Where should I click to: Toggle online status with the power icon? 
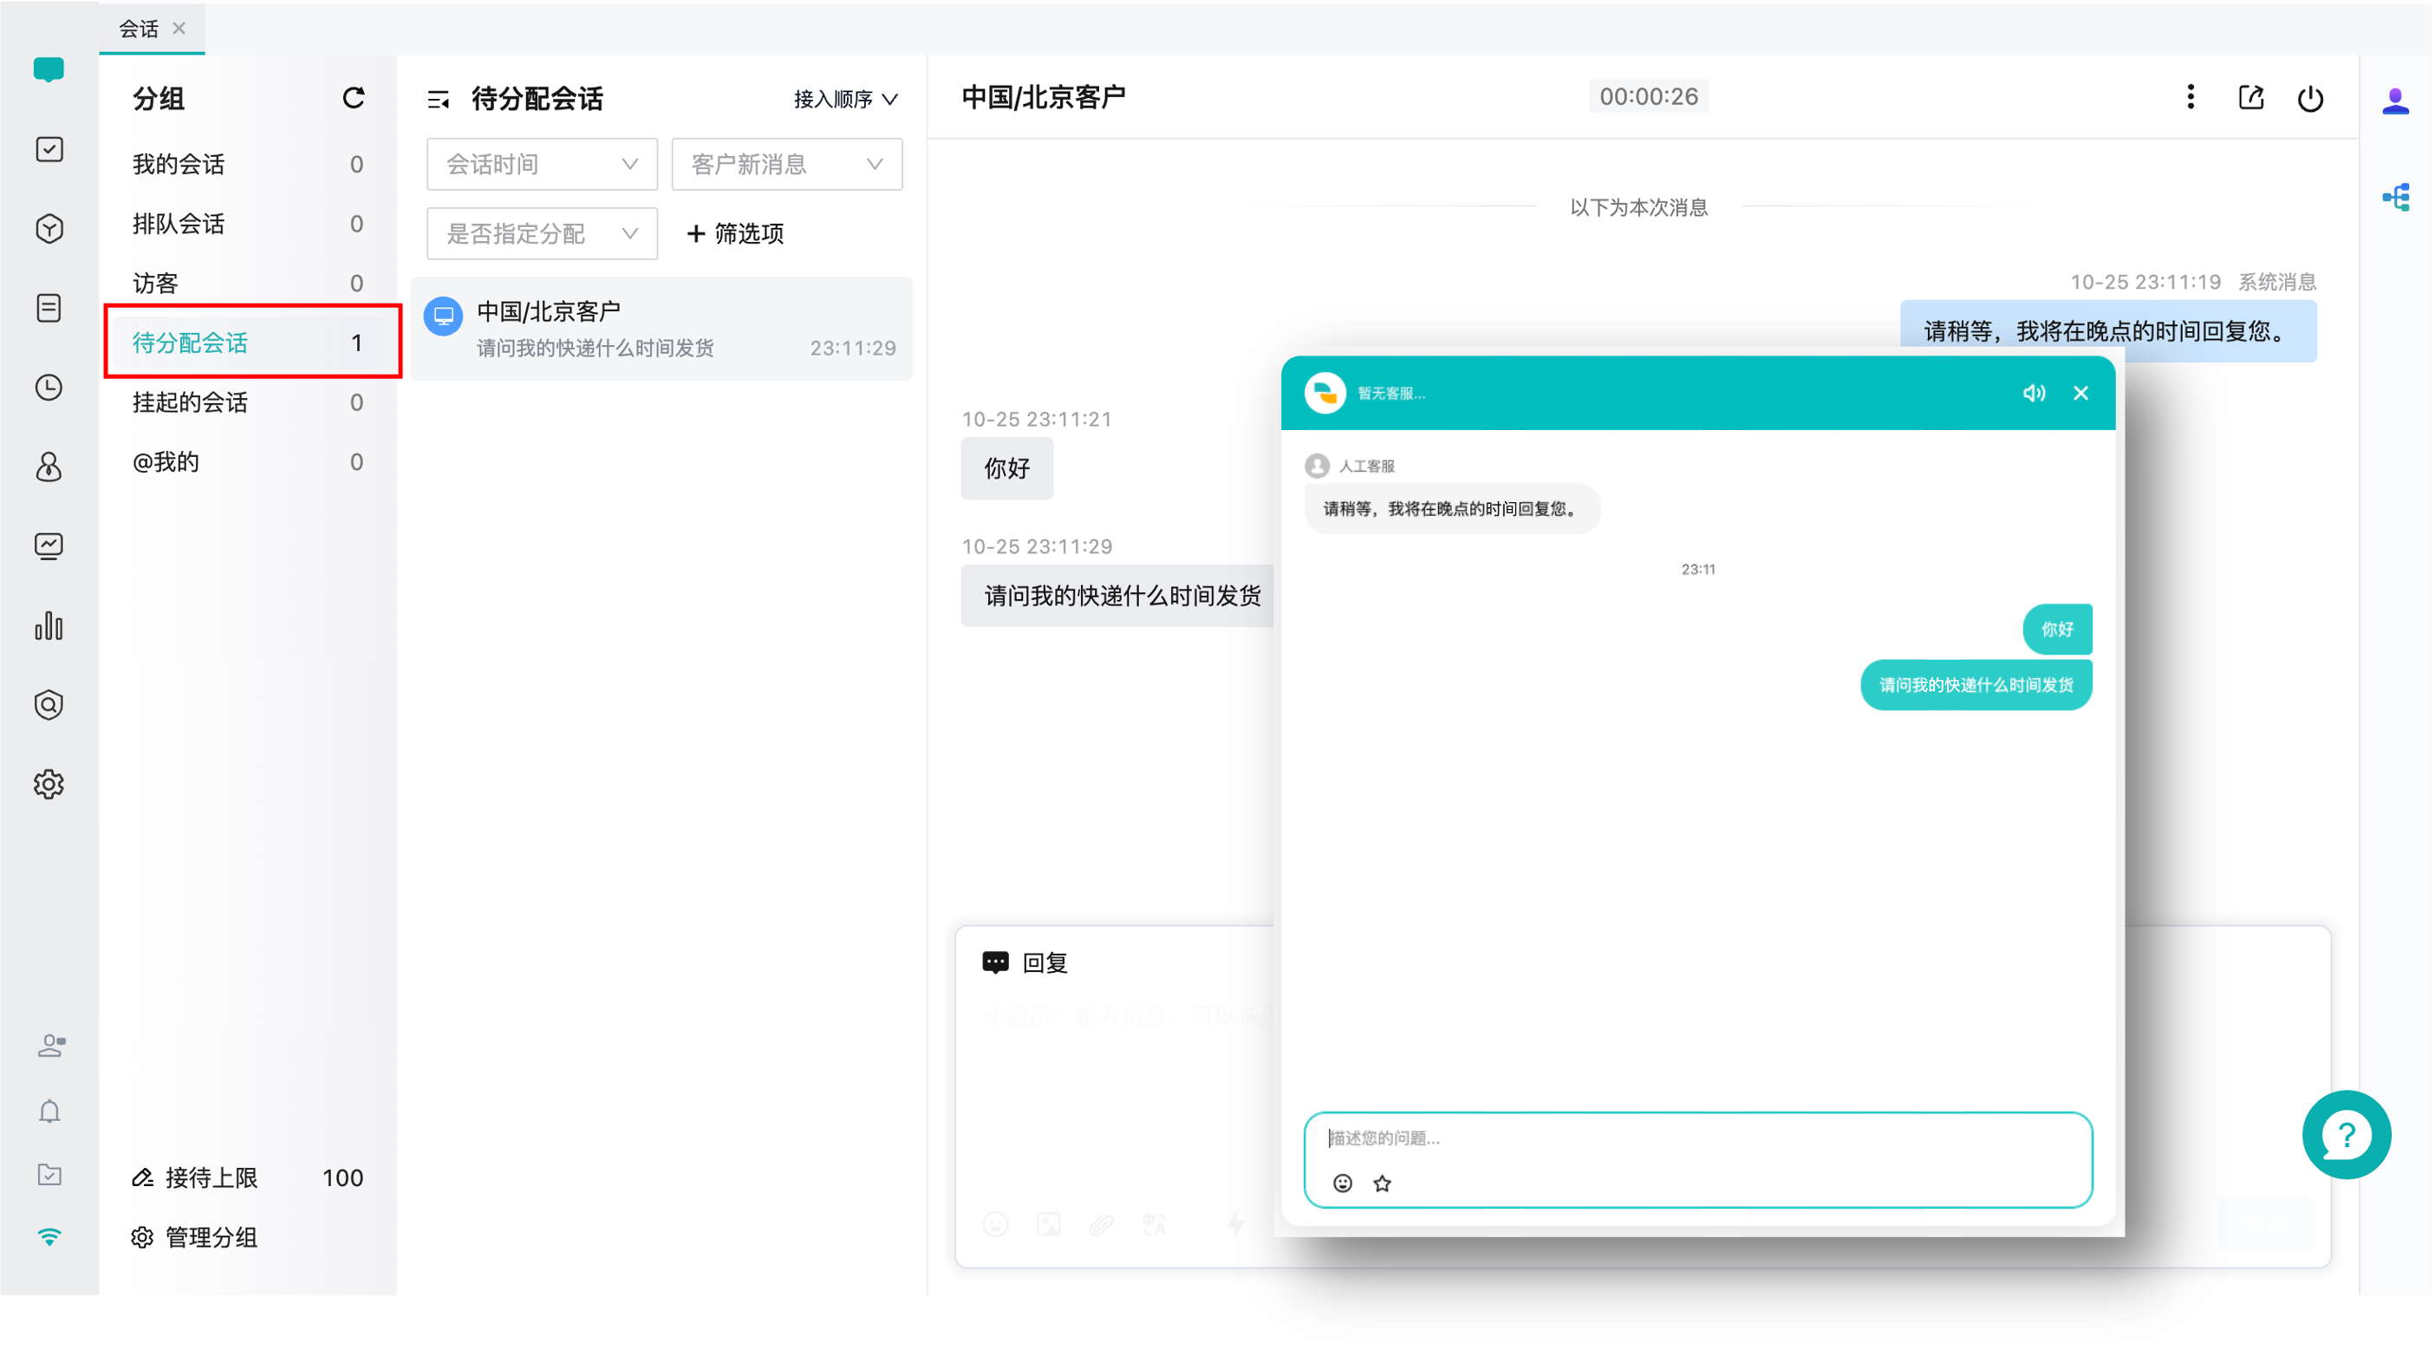click(2310, 97)
